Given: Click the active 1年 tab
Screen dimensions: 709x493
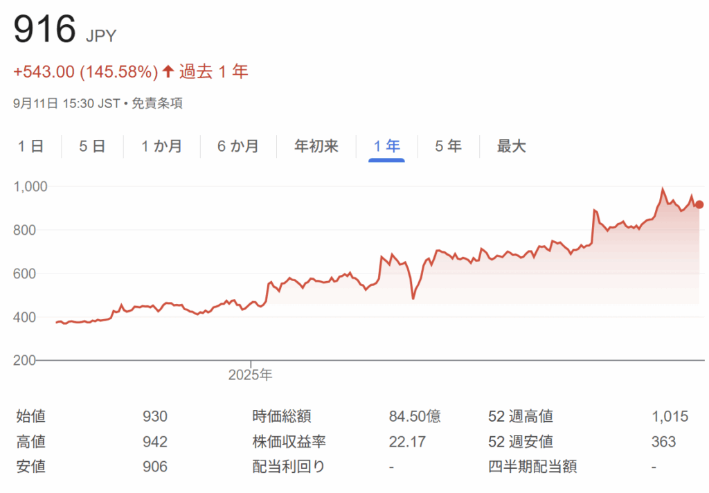Looking at the screenshot, I should pyautogui.click(x=386, y=146).
